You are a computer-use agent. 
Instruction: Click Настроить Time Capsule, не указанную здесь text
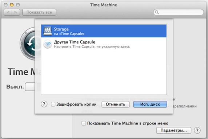(92, 46)
